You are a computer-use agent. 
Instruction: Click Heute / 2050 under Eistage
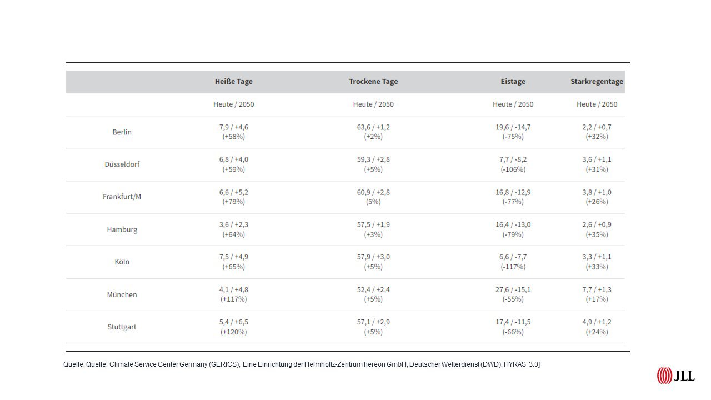click(513, 104)
